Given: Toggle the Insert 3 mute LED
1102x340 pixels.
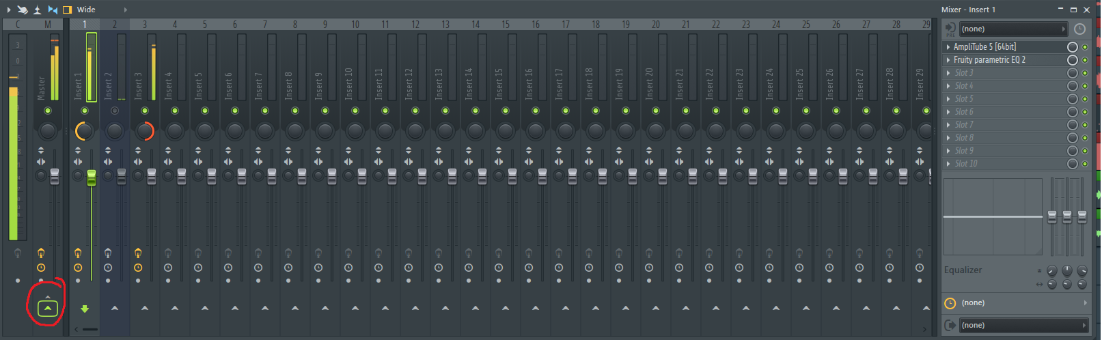Looking at the screenshot, I should point(145,111).
